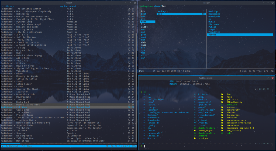Select the song 2 + 2 = 5
Viewport: 276px width, 151px height.
pyautogui.click(x=68, y=35)
